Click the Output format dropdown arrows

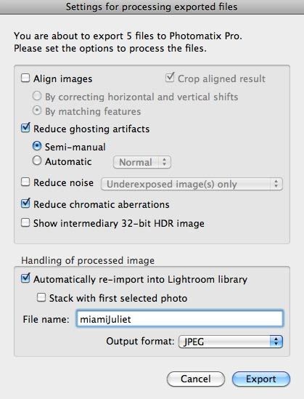click(x=276, y=342)
